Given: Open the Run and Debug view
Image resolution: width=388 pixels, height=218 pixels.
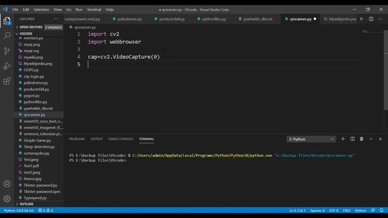Looking at the screenshot, I should coord(7,66).
